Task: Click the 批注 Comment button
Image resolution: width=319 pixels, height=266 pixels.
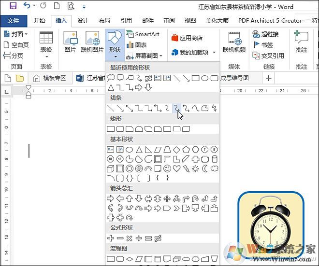Action: click(301, 42)
